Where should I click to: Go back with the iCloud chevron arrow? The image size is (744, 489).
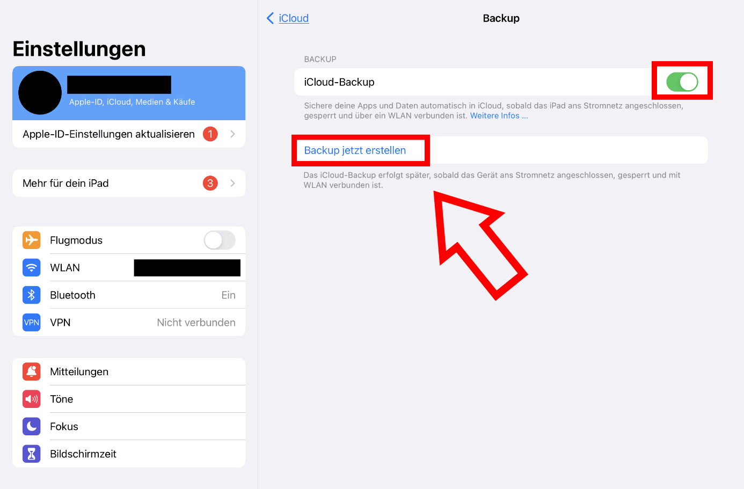click(270, 18)
